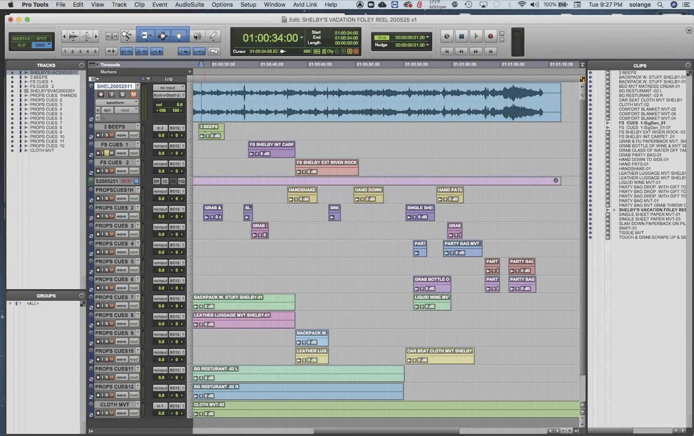Open the Grid value dropdown
The image size is (694, 436).
click(x=428, y=37)
